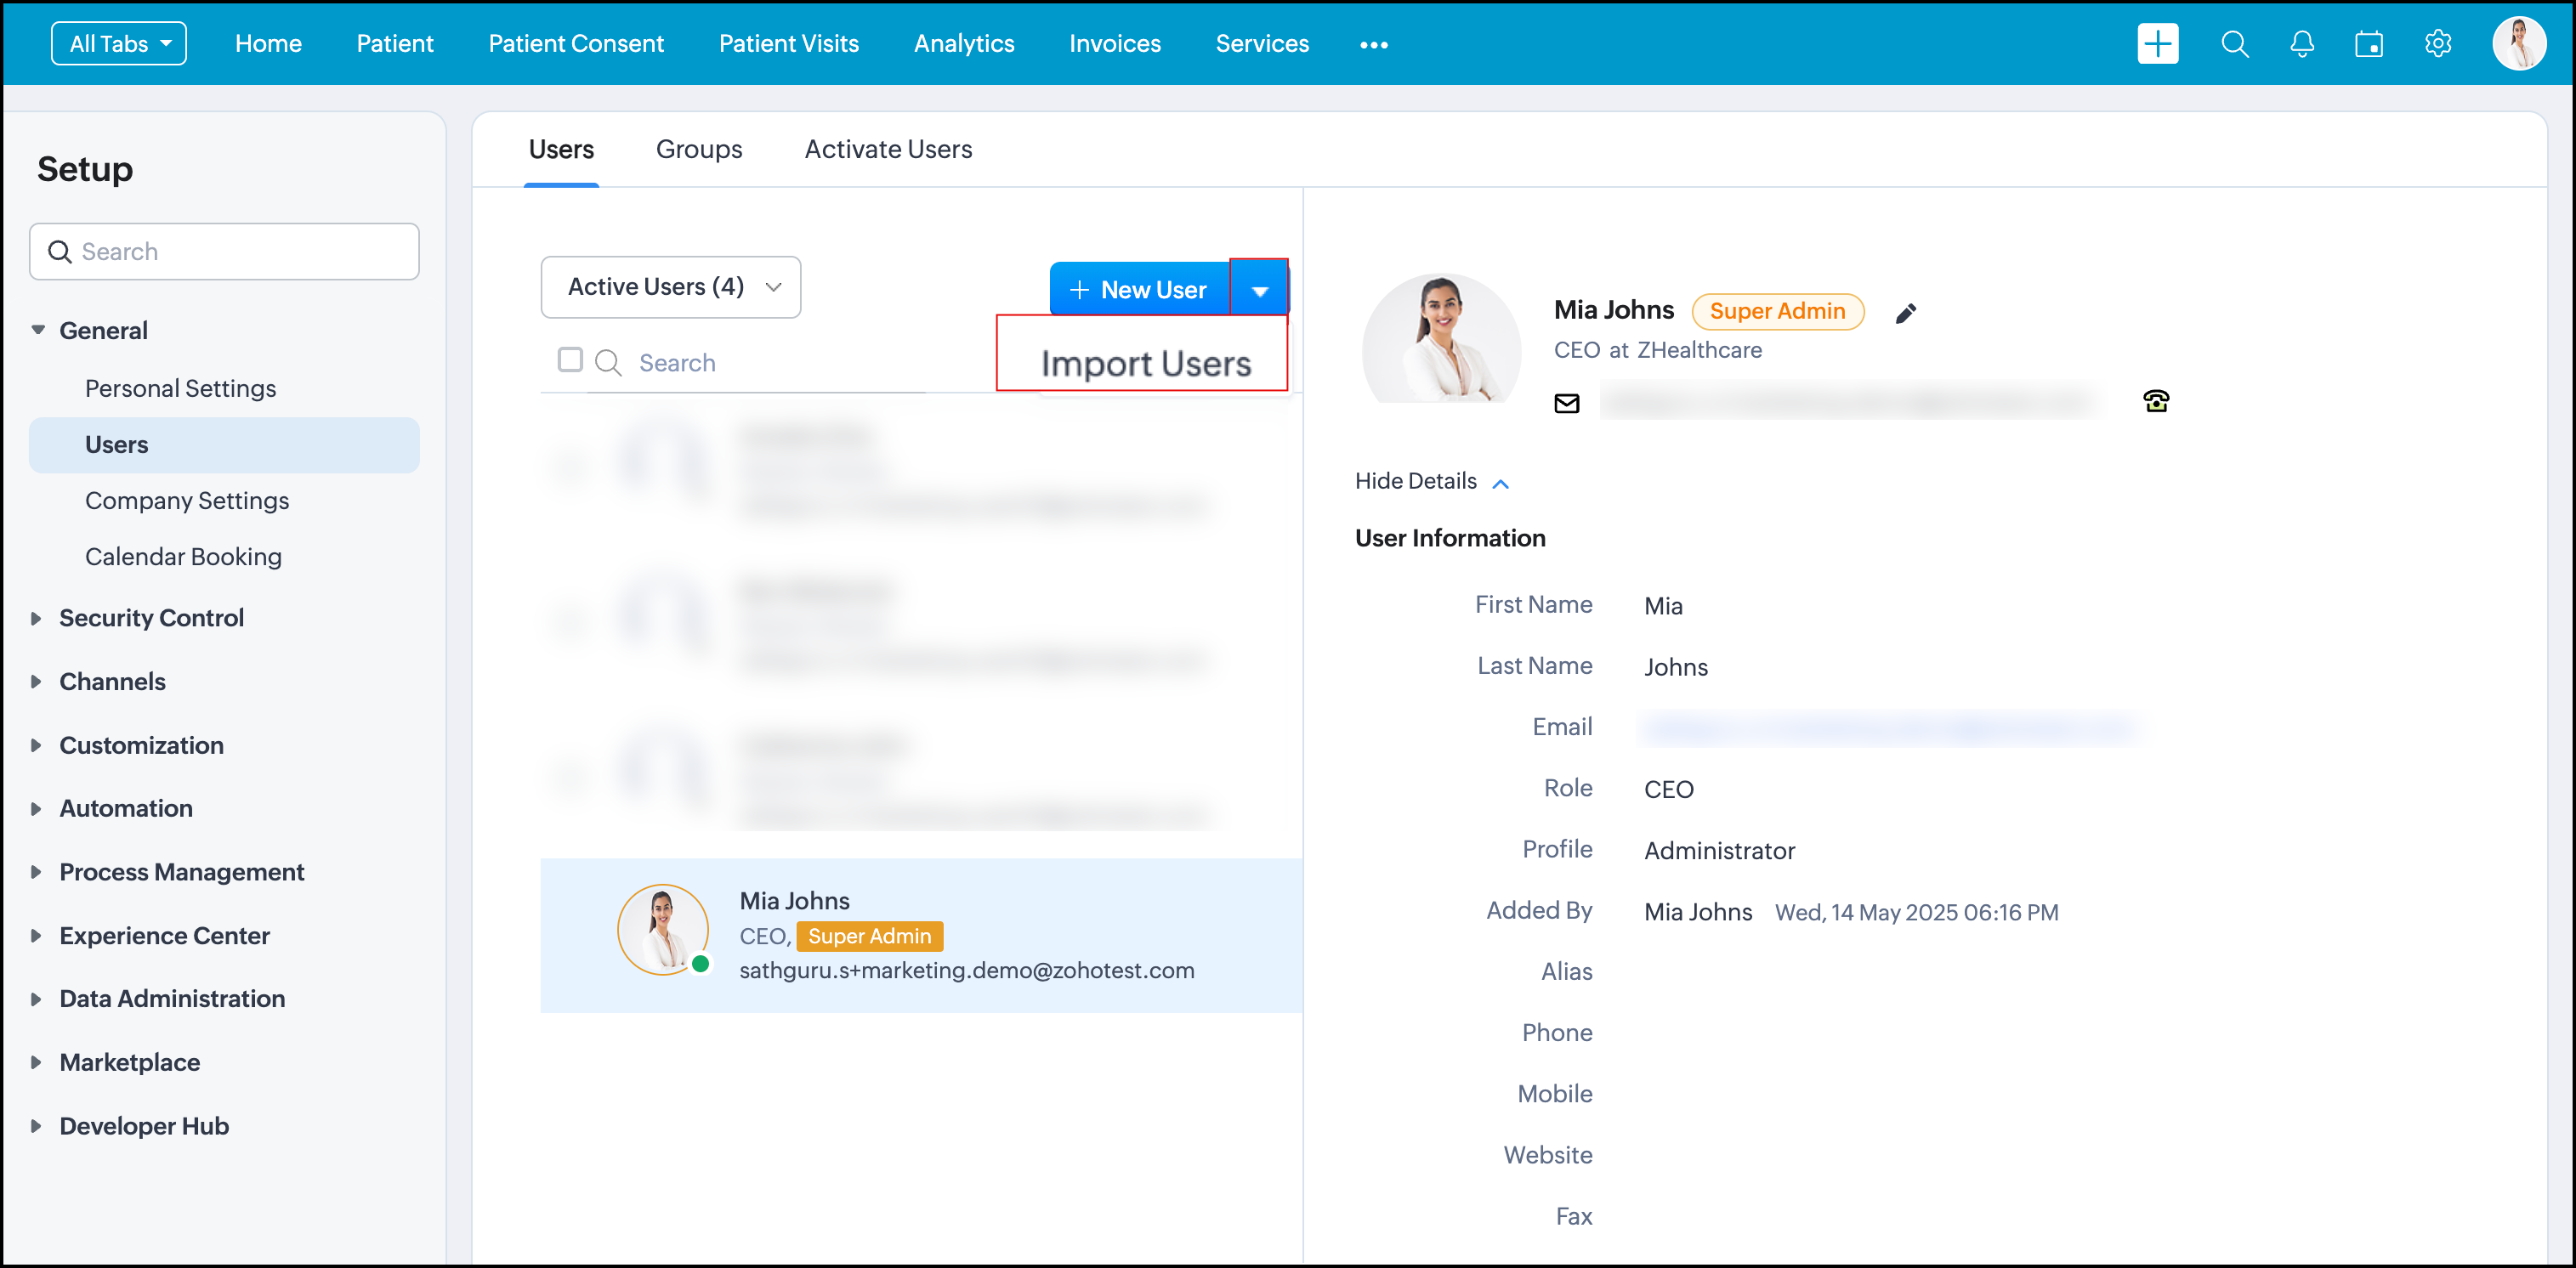Screen dimensions: 2576x1268
Task: Select Import Users option
Action: [x=1145, y=363]
